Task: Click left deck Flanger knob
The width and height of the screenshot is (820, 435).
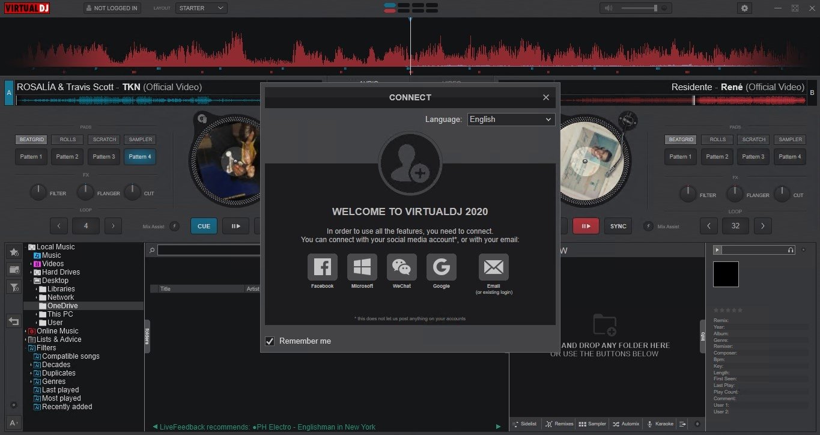Action: (85, 193)
